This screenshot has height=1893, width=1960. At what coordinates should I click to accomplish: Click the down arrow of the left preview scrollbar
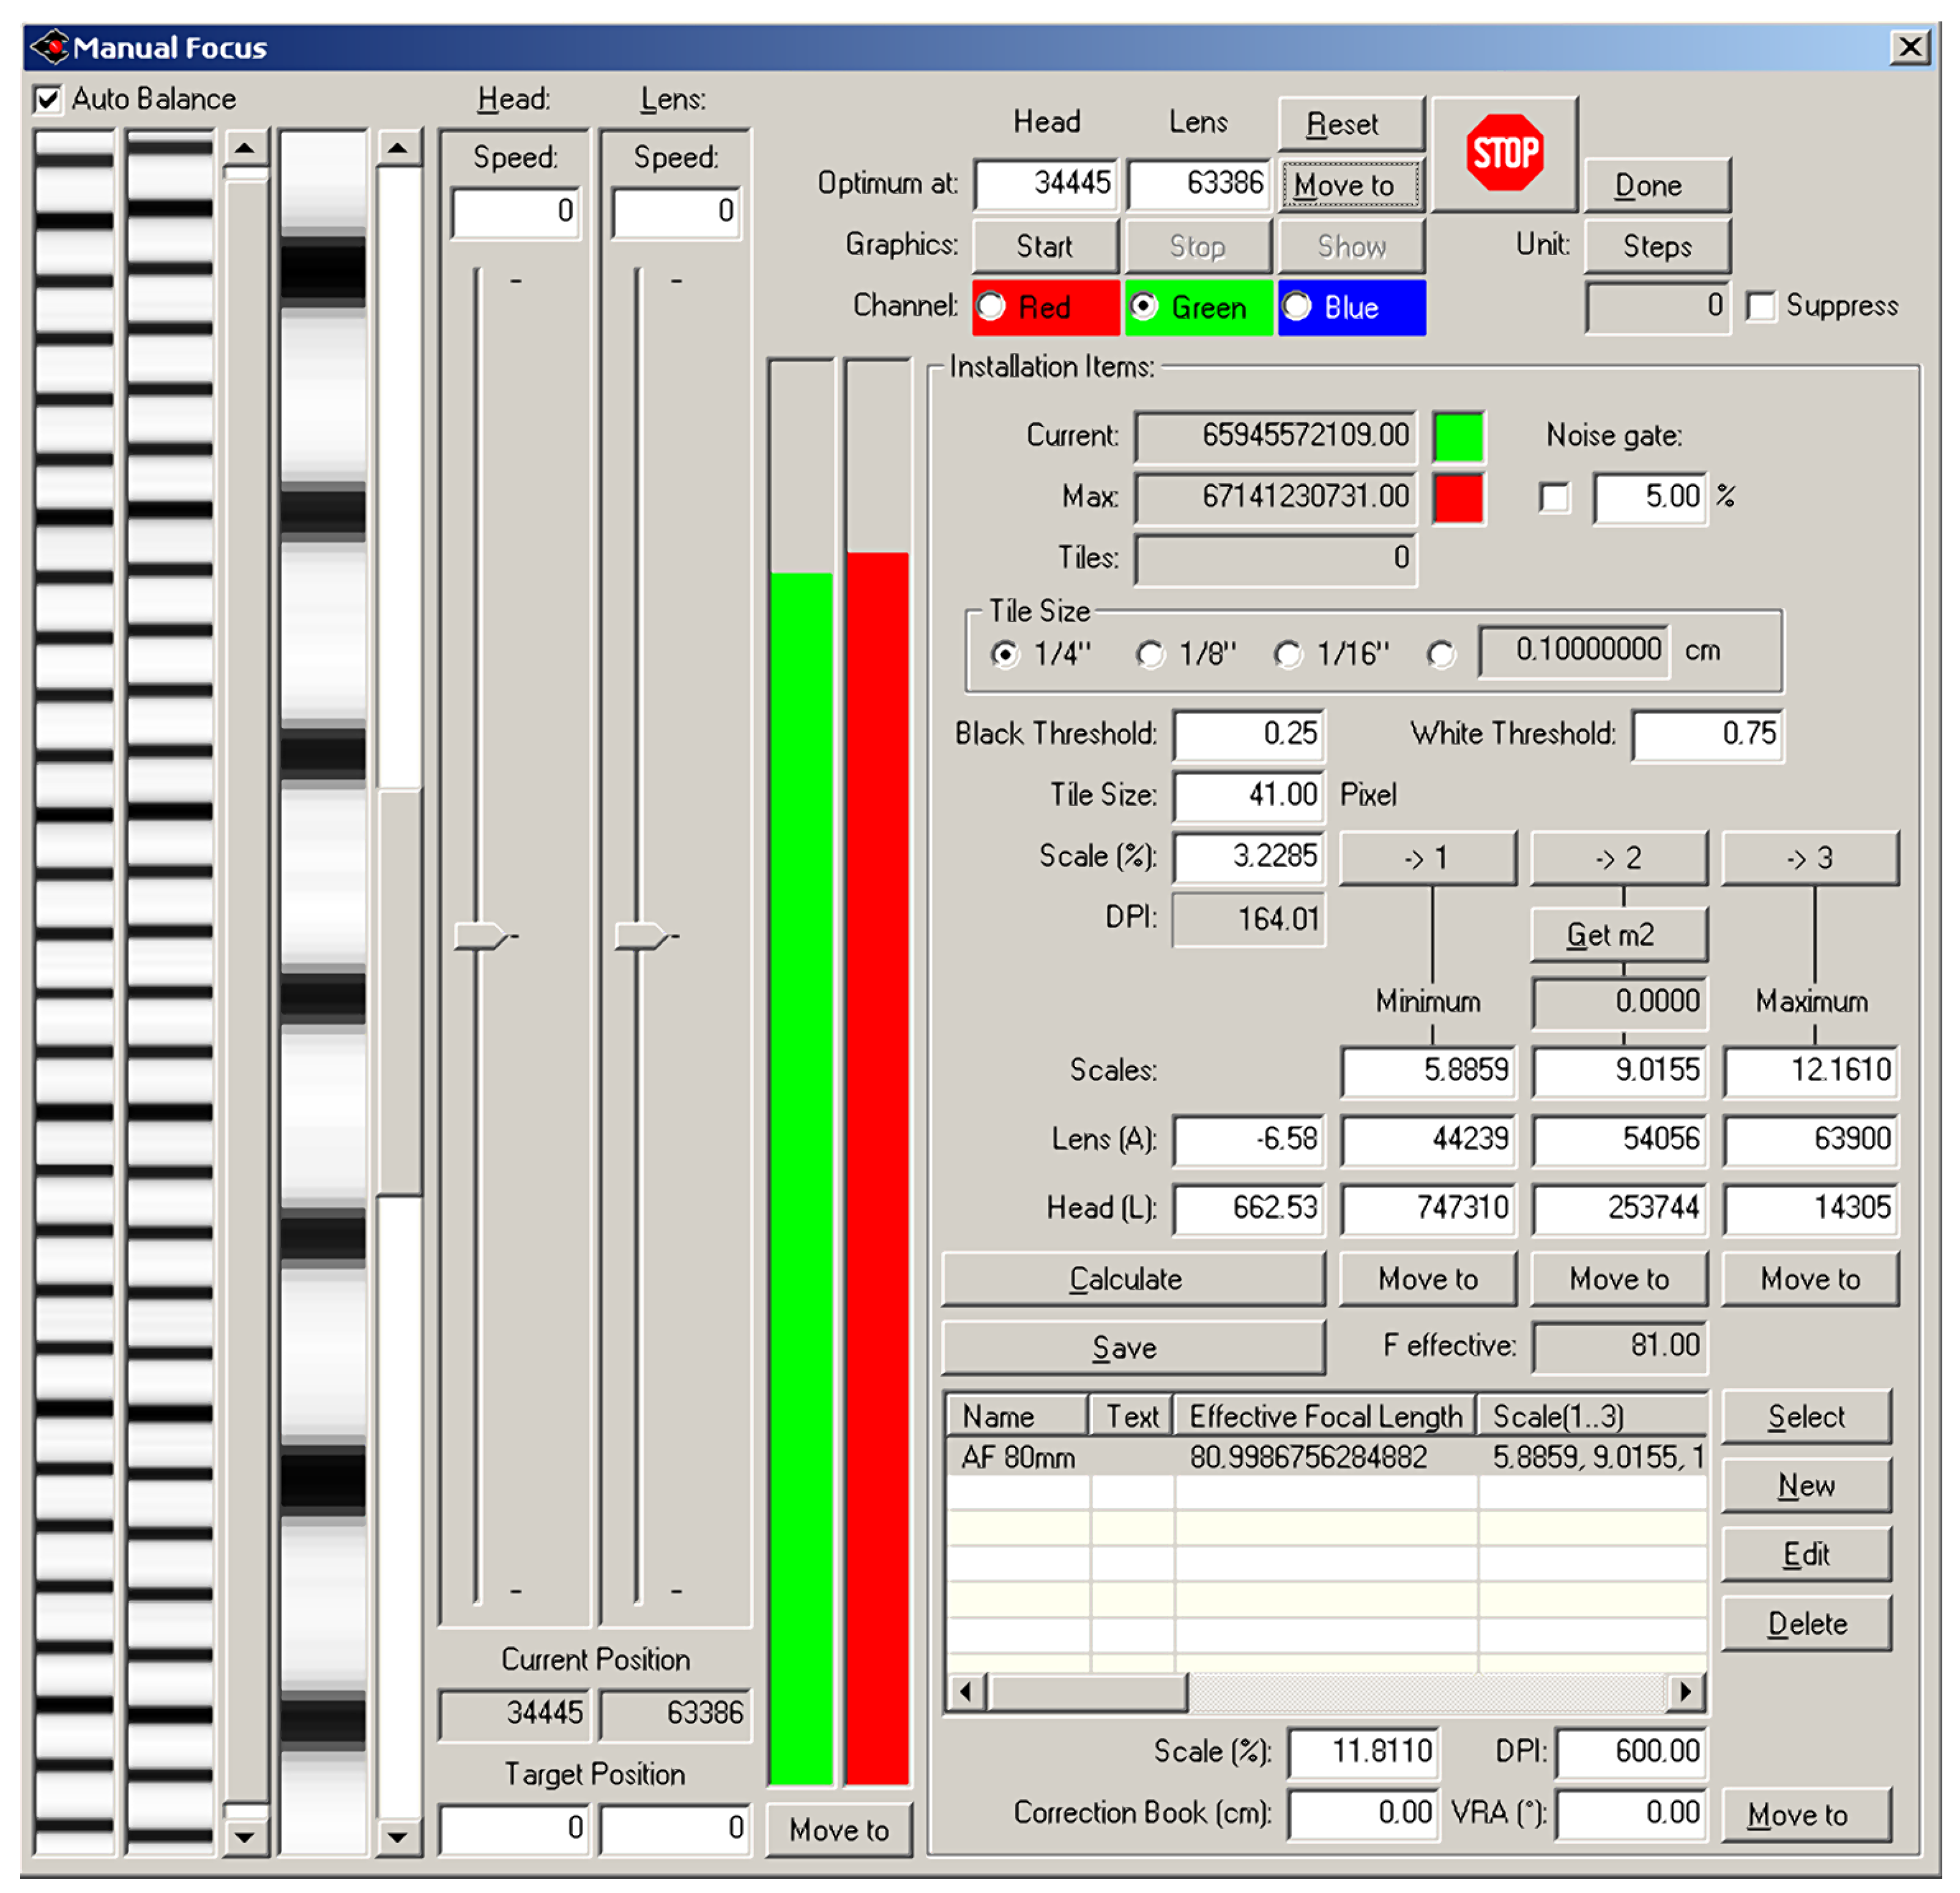coord(245,1836)
